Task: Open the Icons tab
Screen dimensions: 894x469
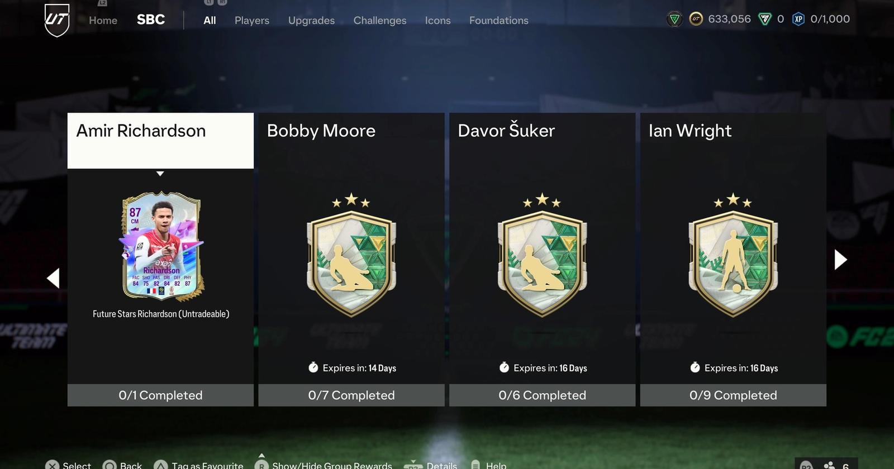Action: [x=438, y=21]
